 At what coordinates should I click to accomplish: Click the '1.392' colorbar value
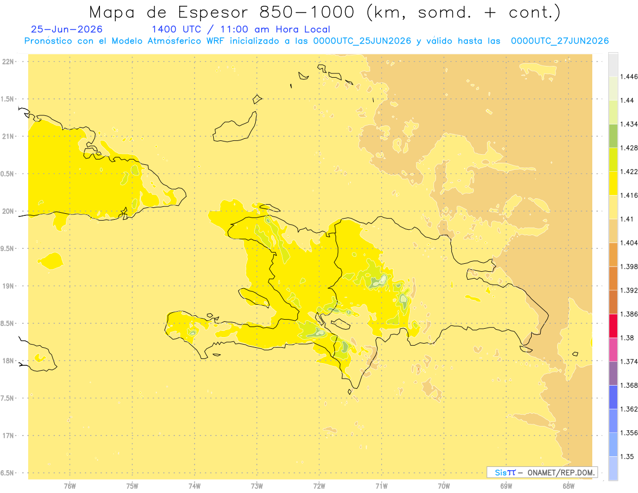point(628,290)
